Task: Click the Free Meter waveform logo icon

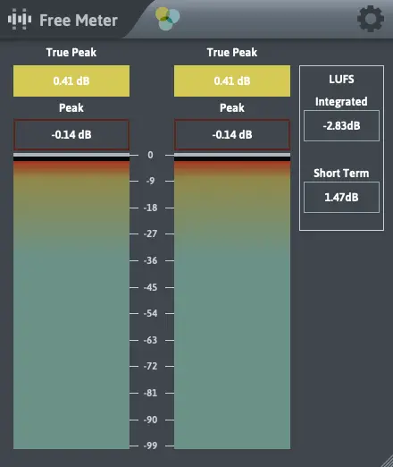Action: [x=20, y=20]
